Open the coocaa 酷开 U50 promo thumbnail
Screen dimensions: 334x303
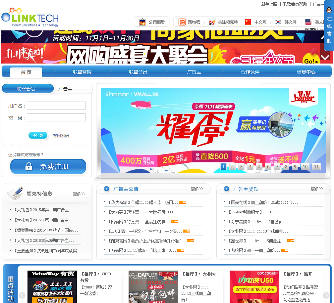pyautogui.click(x=254, y=287)
